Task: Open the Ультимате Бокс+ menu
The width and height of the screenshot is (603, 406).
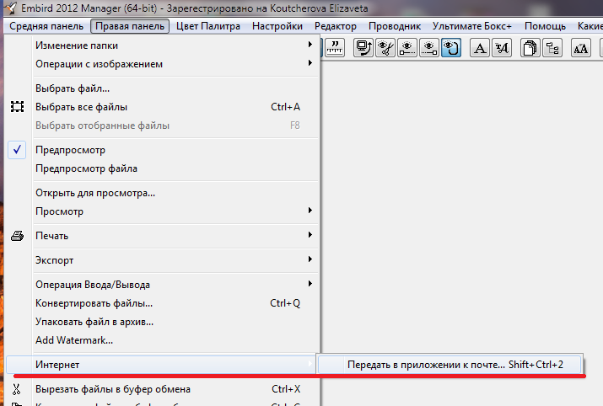Action: pos(472,26)
